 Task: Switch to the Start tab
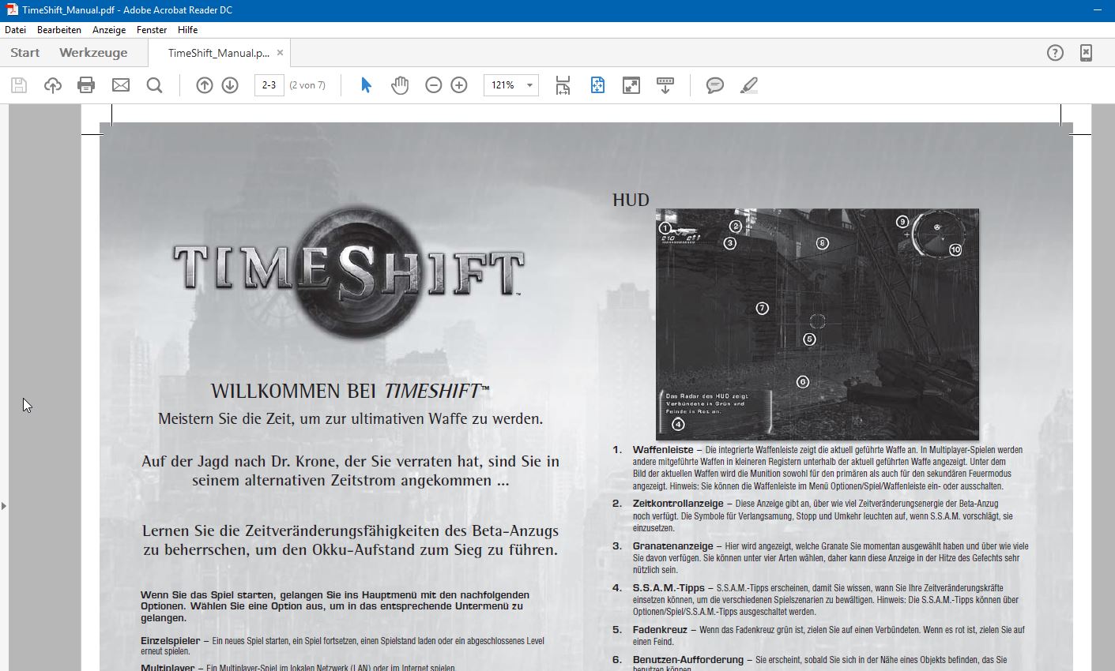25,53
